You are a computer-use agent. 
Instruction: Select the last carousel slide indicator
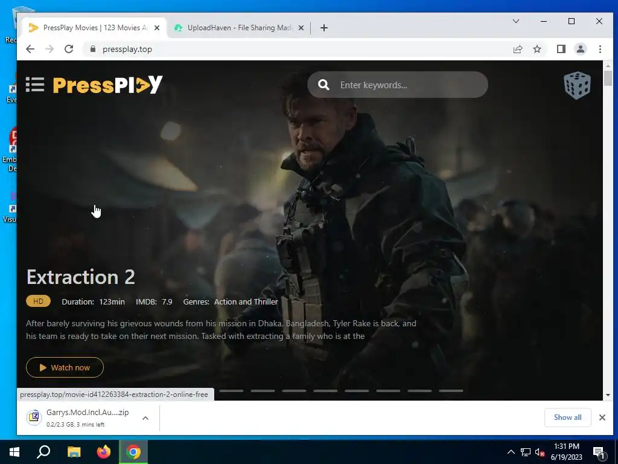coord(451,391)
